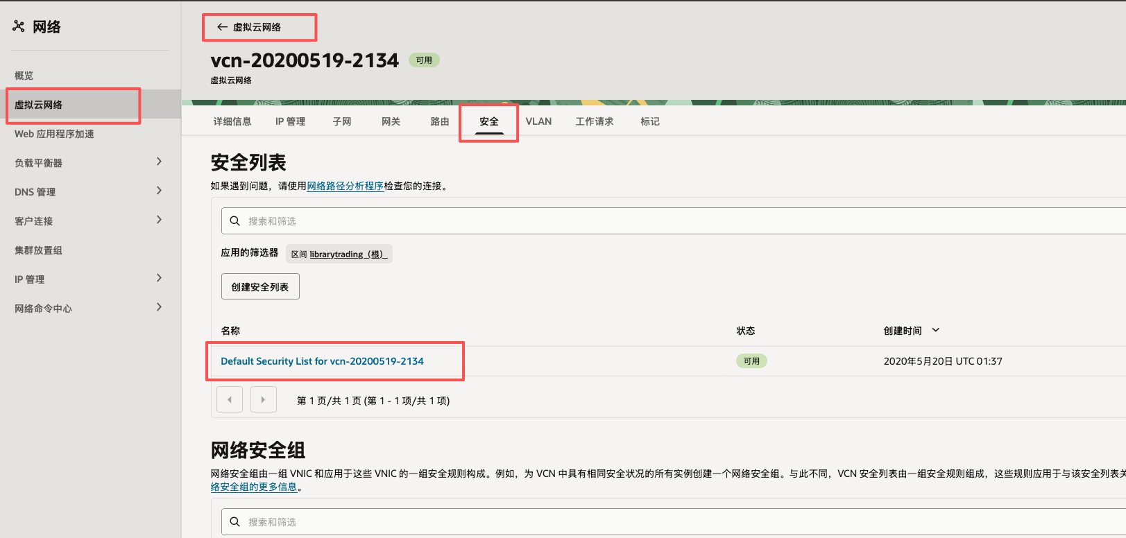1126x538 pixels.
Task: Expand the 客户连接 sidebar section
Action: point(159,220)
